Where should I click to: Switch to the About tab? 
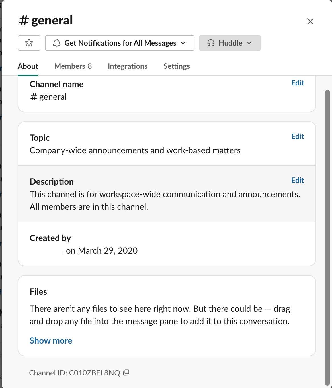point(28,66)
